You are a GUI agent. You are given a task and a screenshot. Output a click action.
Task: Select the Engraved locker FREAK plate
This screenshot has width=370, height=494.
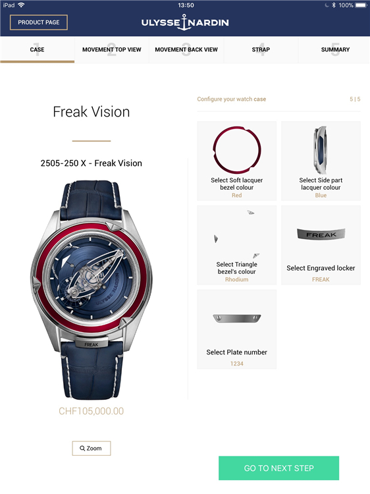click(321, 245)
